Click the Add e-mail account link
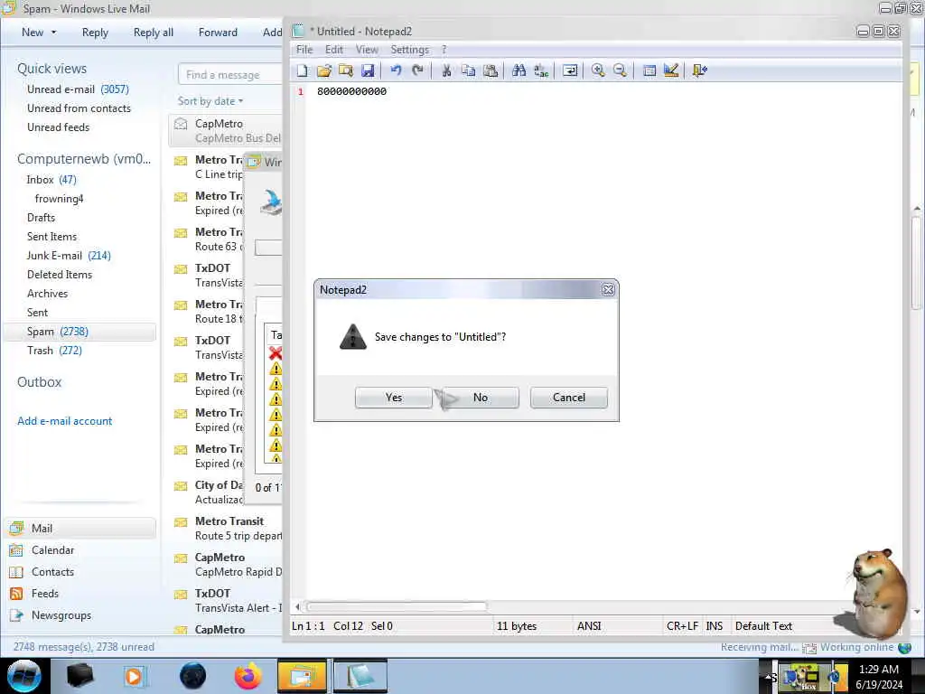The width and height of the screenshot is (925, 694). click(65, 421)
